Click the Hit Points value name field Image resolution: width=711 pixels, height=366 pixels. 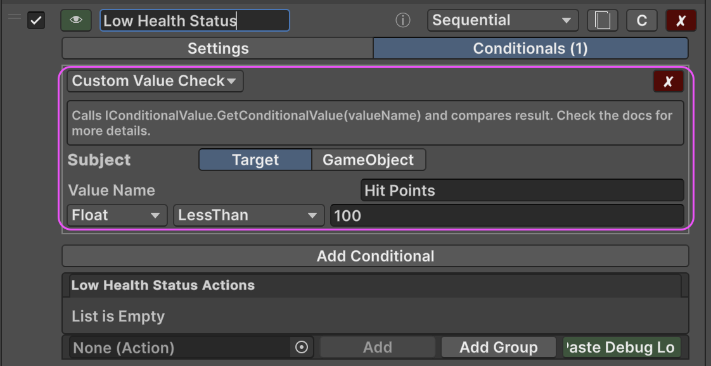[x=522, y=191]
